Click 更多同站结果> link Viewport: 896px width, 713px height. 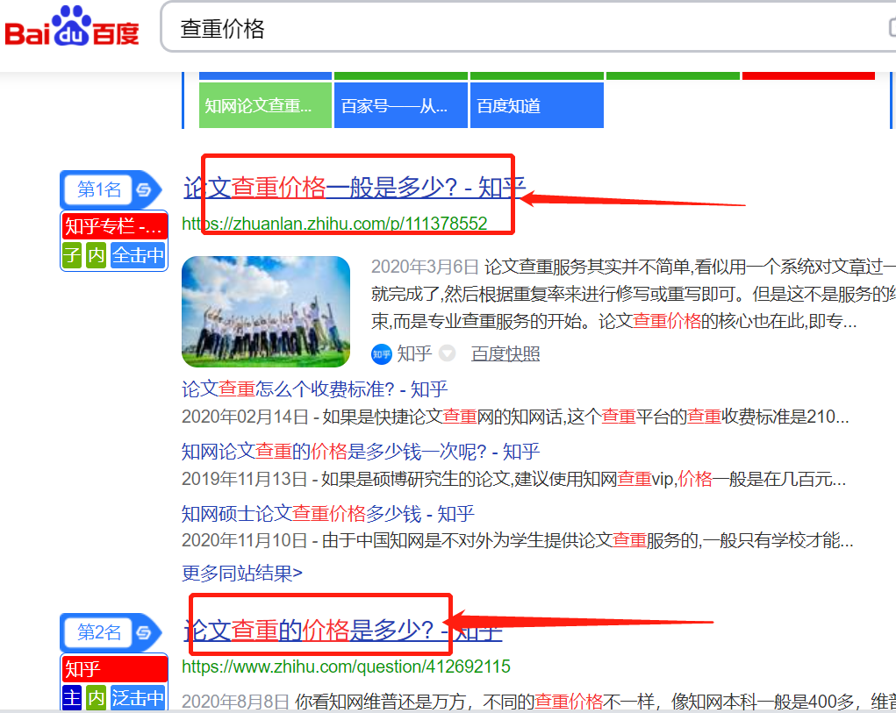(x=241, y=573)
